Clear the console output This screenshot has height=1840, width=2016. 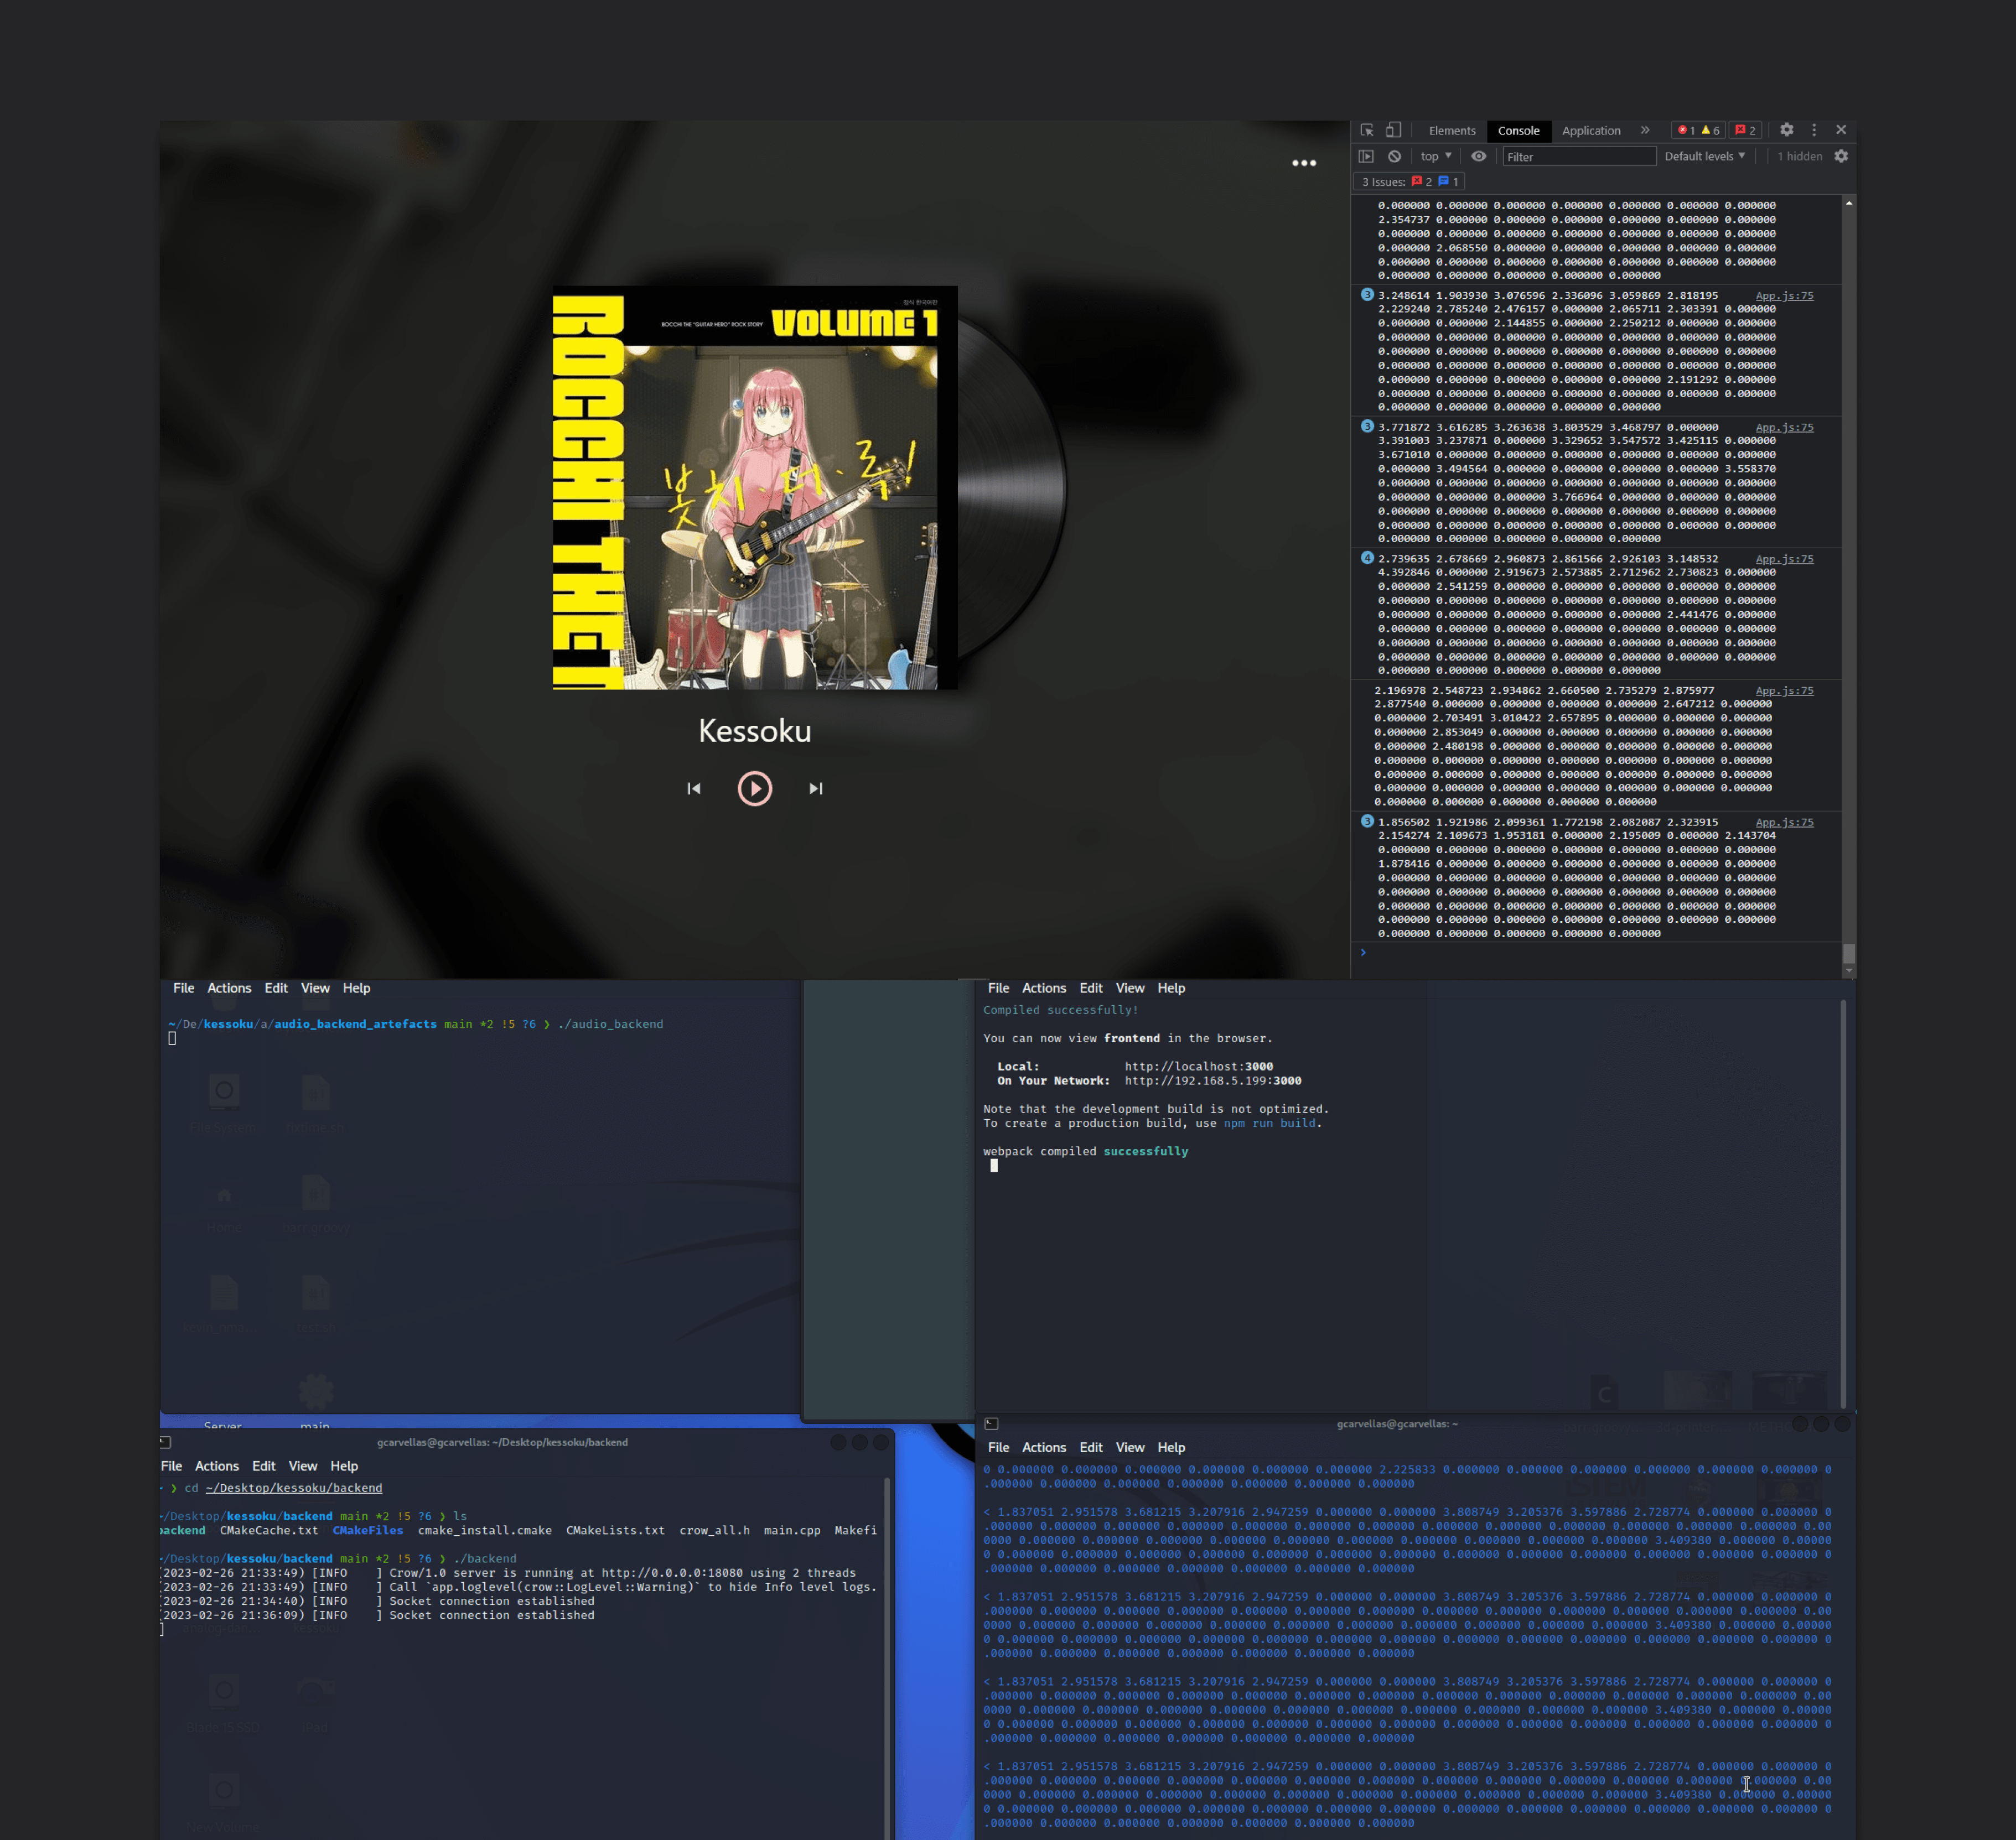pyautogui.click(x=1394, y=156)
